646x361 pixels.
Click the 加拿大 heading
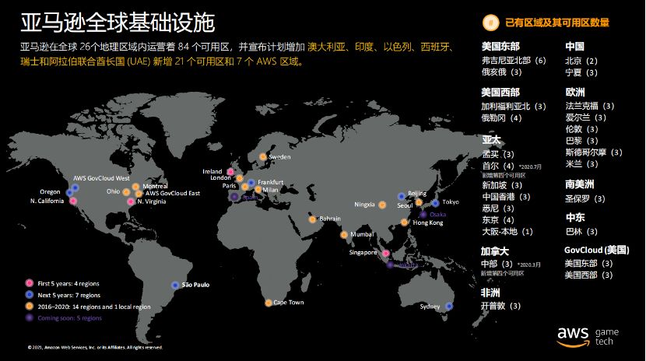tap(495, 251)
